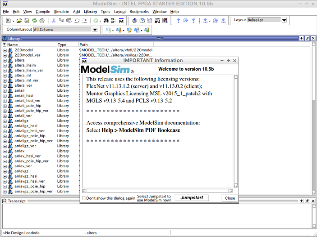Image resolution: width=317 pixels, height=237 pixels.
Task: Click the Jumpstart button
Action: (192, 198)
